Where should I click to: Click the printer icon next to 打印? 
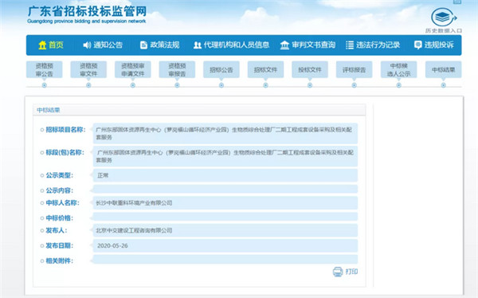(338, 272)
